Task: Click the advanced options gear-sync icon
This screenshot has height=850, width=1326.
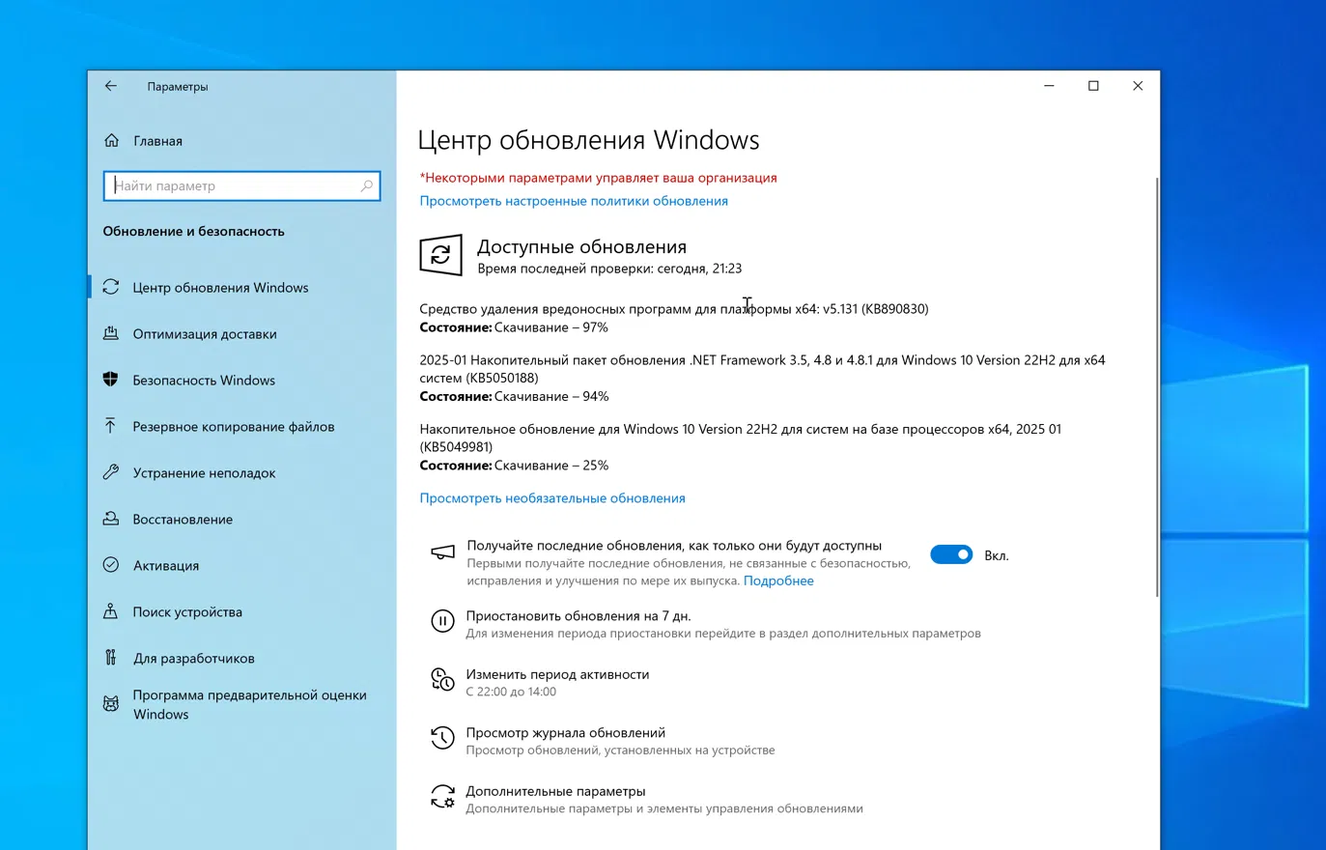Action: pos(442,797)
